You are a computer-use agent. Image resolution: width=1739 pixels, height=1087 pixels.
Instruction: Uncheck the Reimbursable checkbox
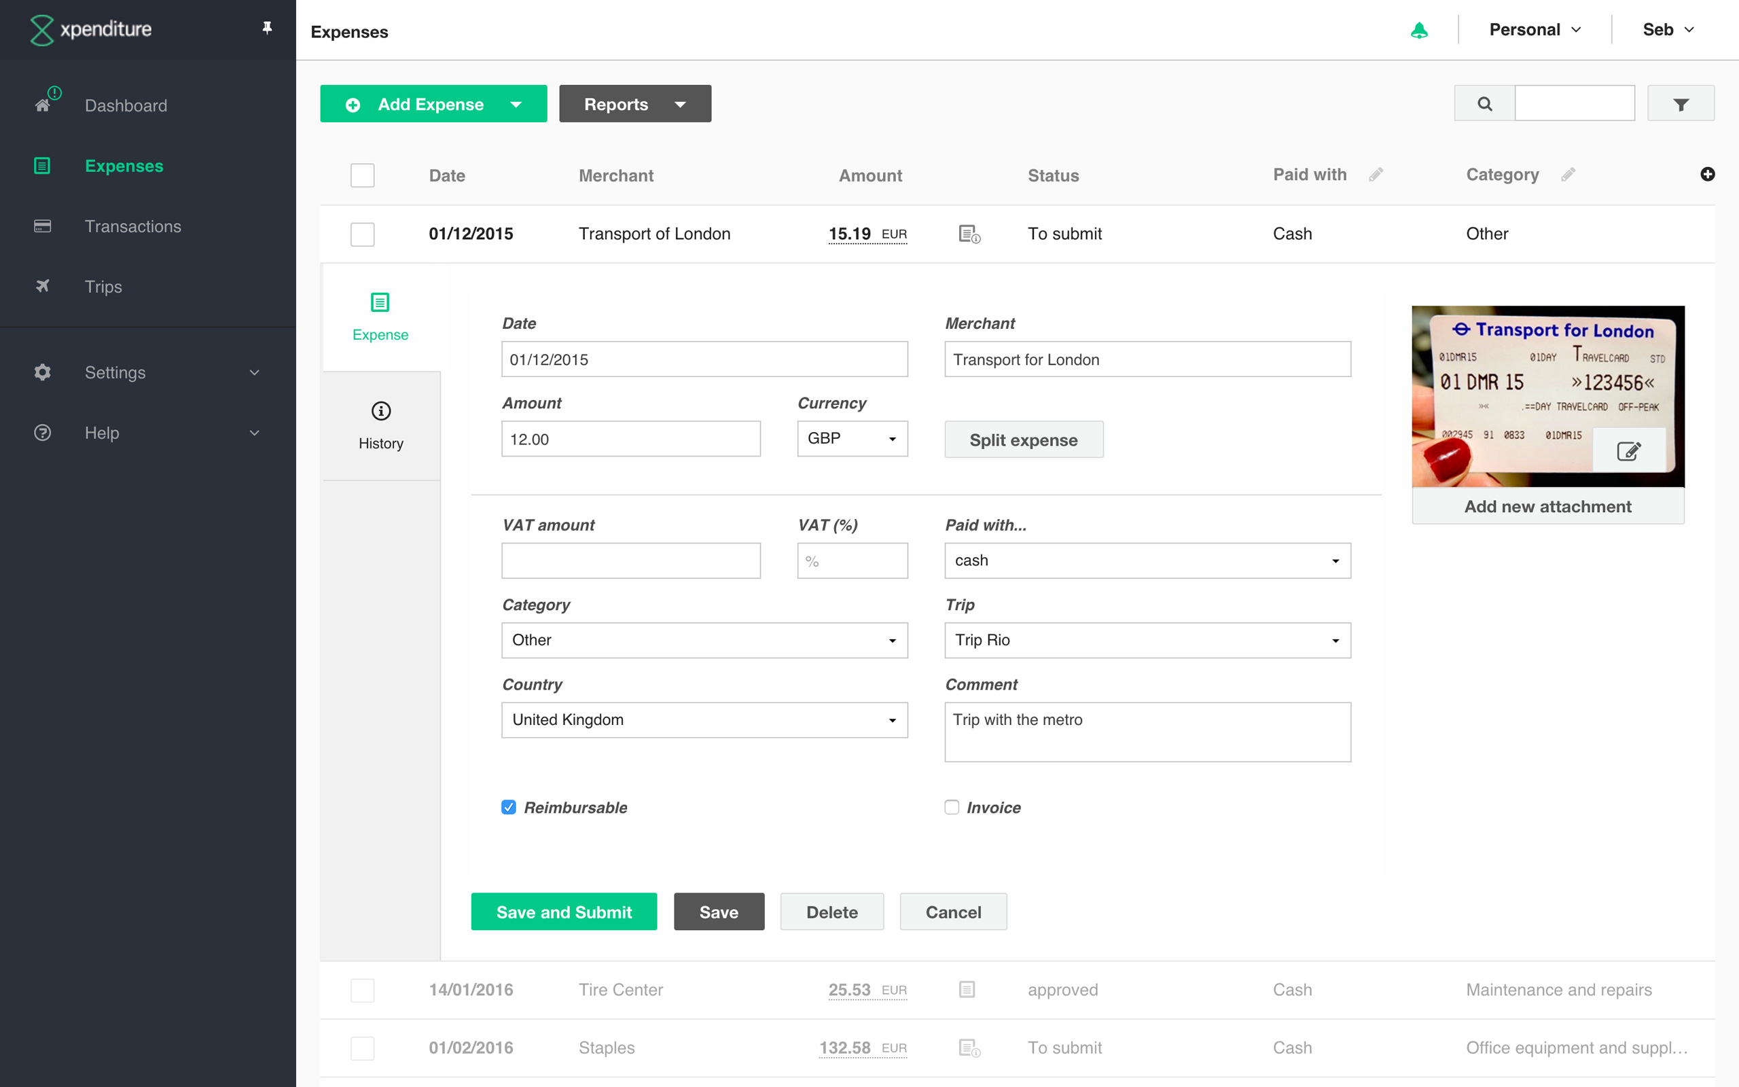coord(509,807)
